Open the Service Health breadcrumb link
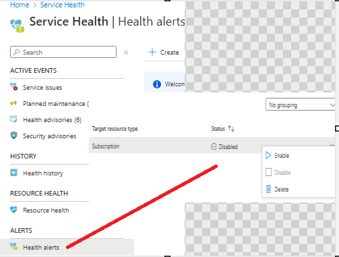This screenshot has width=339, height=257. coord(63,5)
